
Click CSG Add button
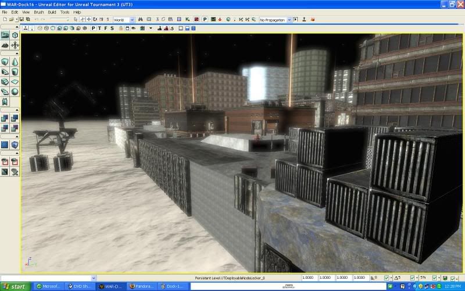click(x=5, y=118)
